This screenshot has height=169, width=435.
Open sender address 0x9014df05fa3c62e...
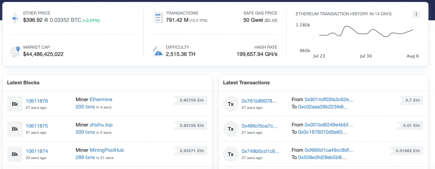329,99
